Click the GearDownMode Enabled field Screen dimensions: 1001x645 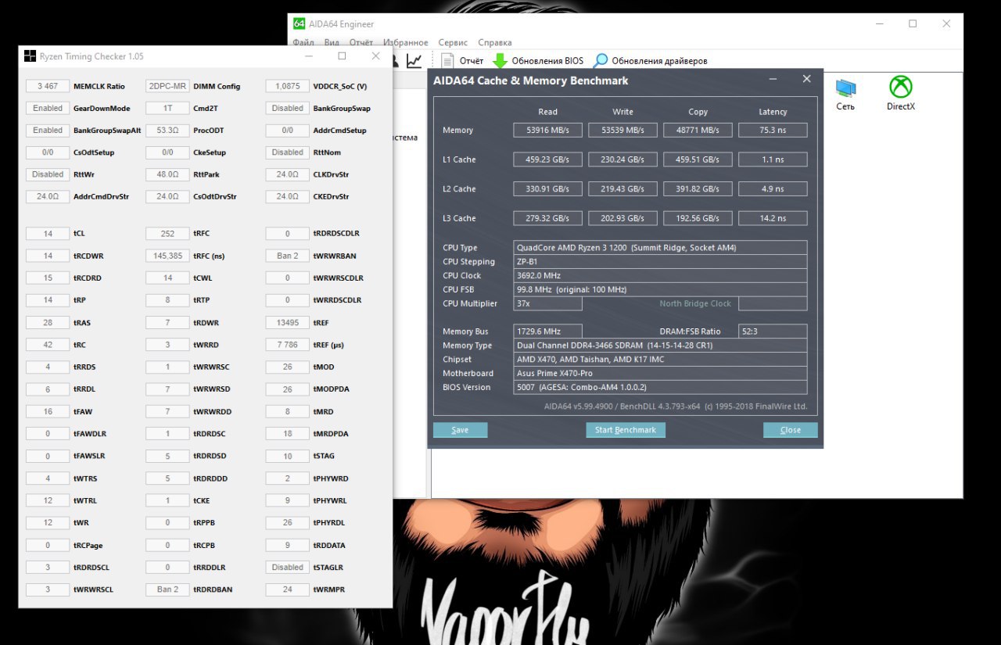[x=48, y=108]
